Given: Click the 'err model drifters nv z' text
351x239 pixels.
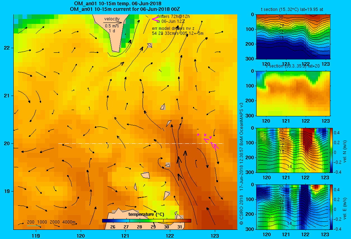Looking at the screenshot, I should click(173, 28).
